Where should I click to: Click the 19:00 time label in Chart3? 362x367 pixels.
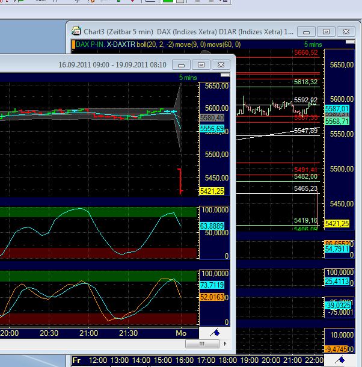pos(249,360)
